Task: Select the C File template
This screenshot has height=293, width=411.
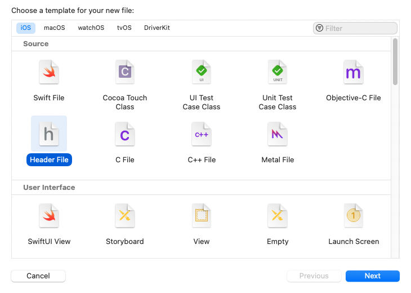Action: (125, 134)
